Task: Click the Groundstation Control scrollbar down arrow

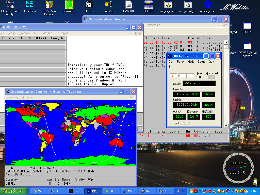Action: [226, 126]
